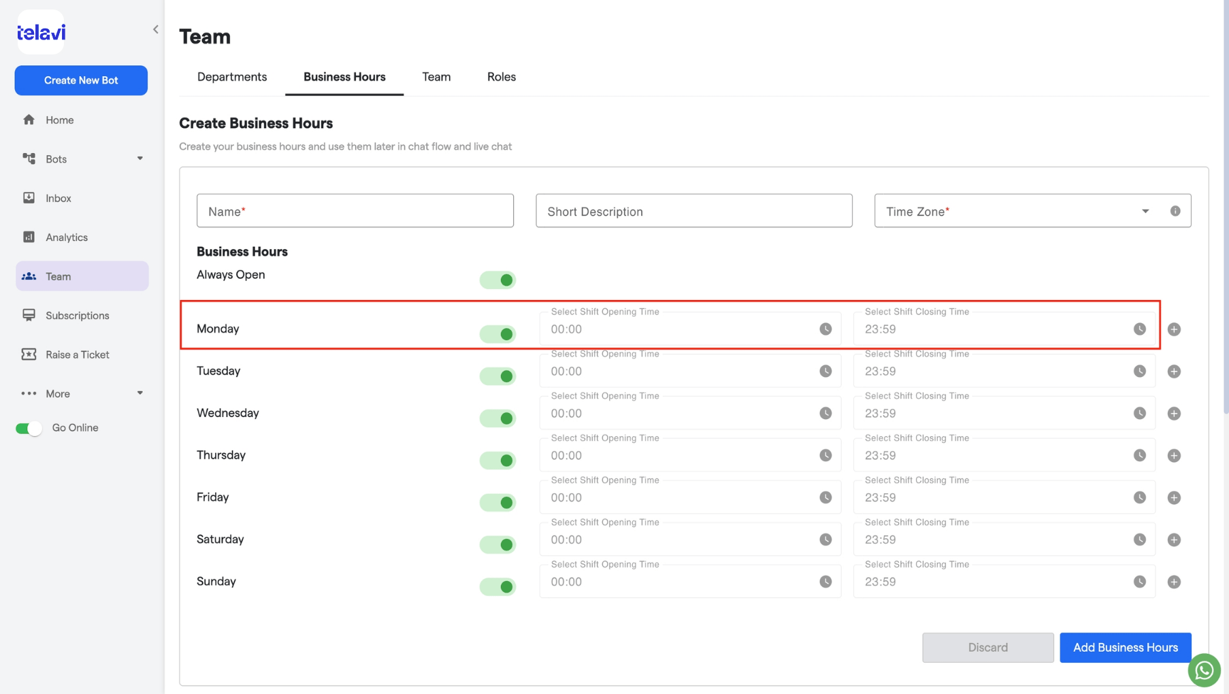Switch to the Roles tab

click(502, 77)
